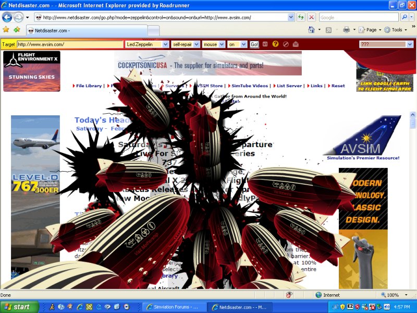This screenshot has width=417, height=313.
Task: Click the status bar popup blocker icon
Action: click(289, 295)
